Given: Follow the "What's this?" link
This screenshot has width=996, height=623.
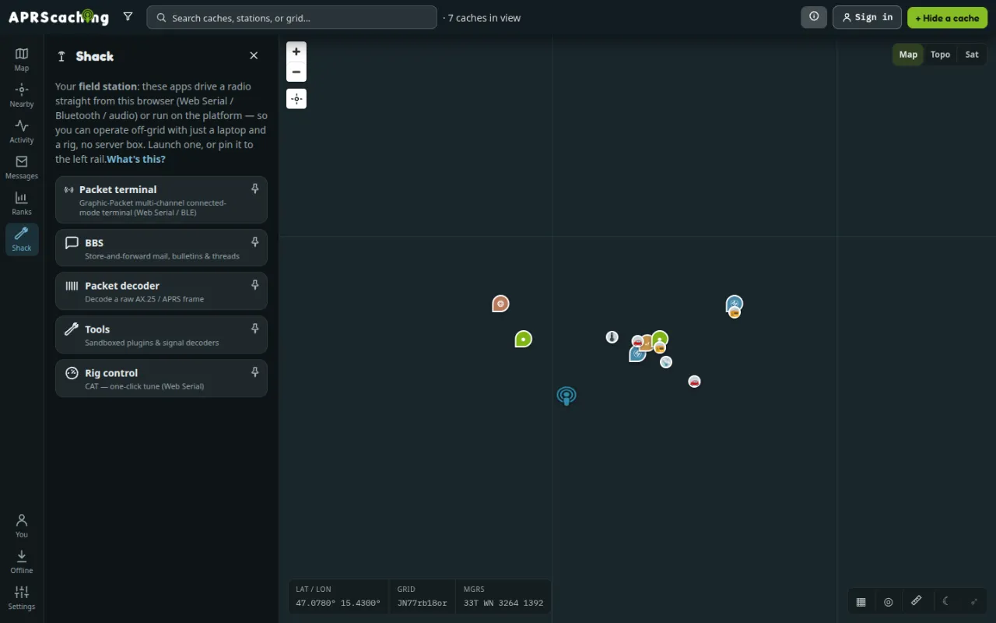Looking at the screenshot, I should point(136,159).
